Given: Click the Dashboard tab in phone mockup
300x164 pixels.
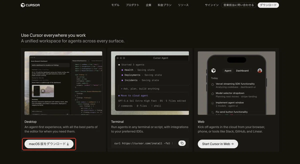Looking at the screenshot, I should point(242,71).
